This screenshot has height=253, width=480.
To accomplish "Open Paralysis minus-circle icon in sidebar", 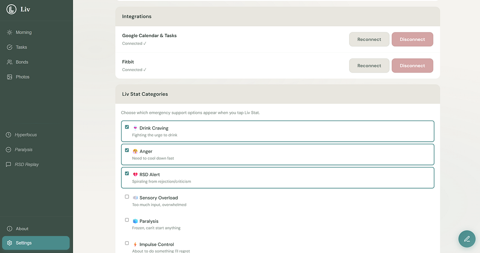I will point(8,150).
